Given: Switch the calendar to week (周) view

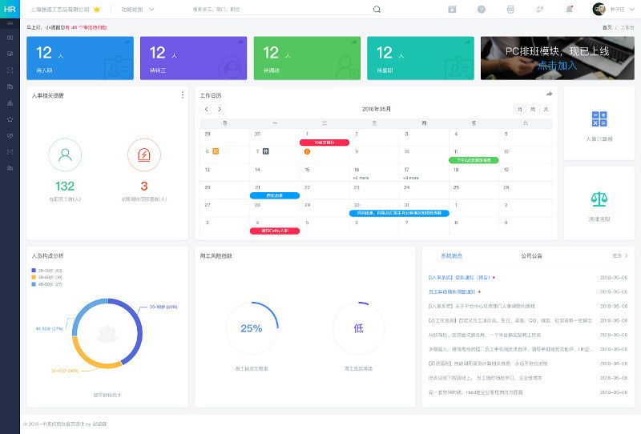Looking at the screenshot, I should click(x=533, y=109).
